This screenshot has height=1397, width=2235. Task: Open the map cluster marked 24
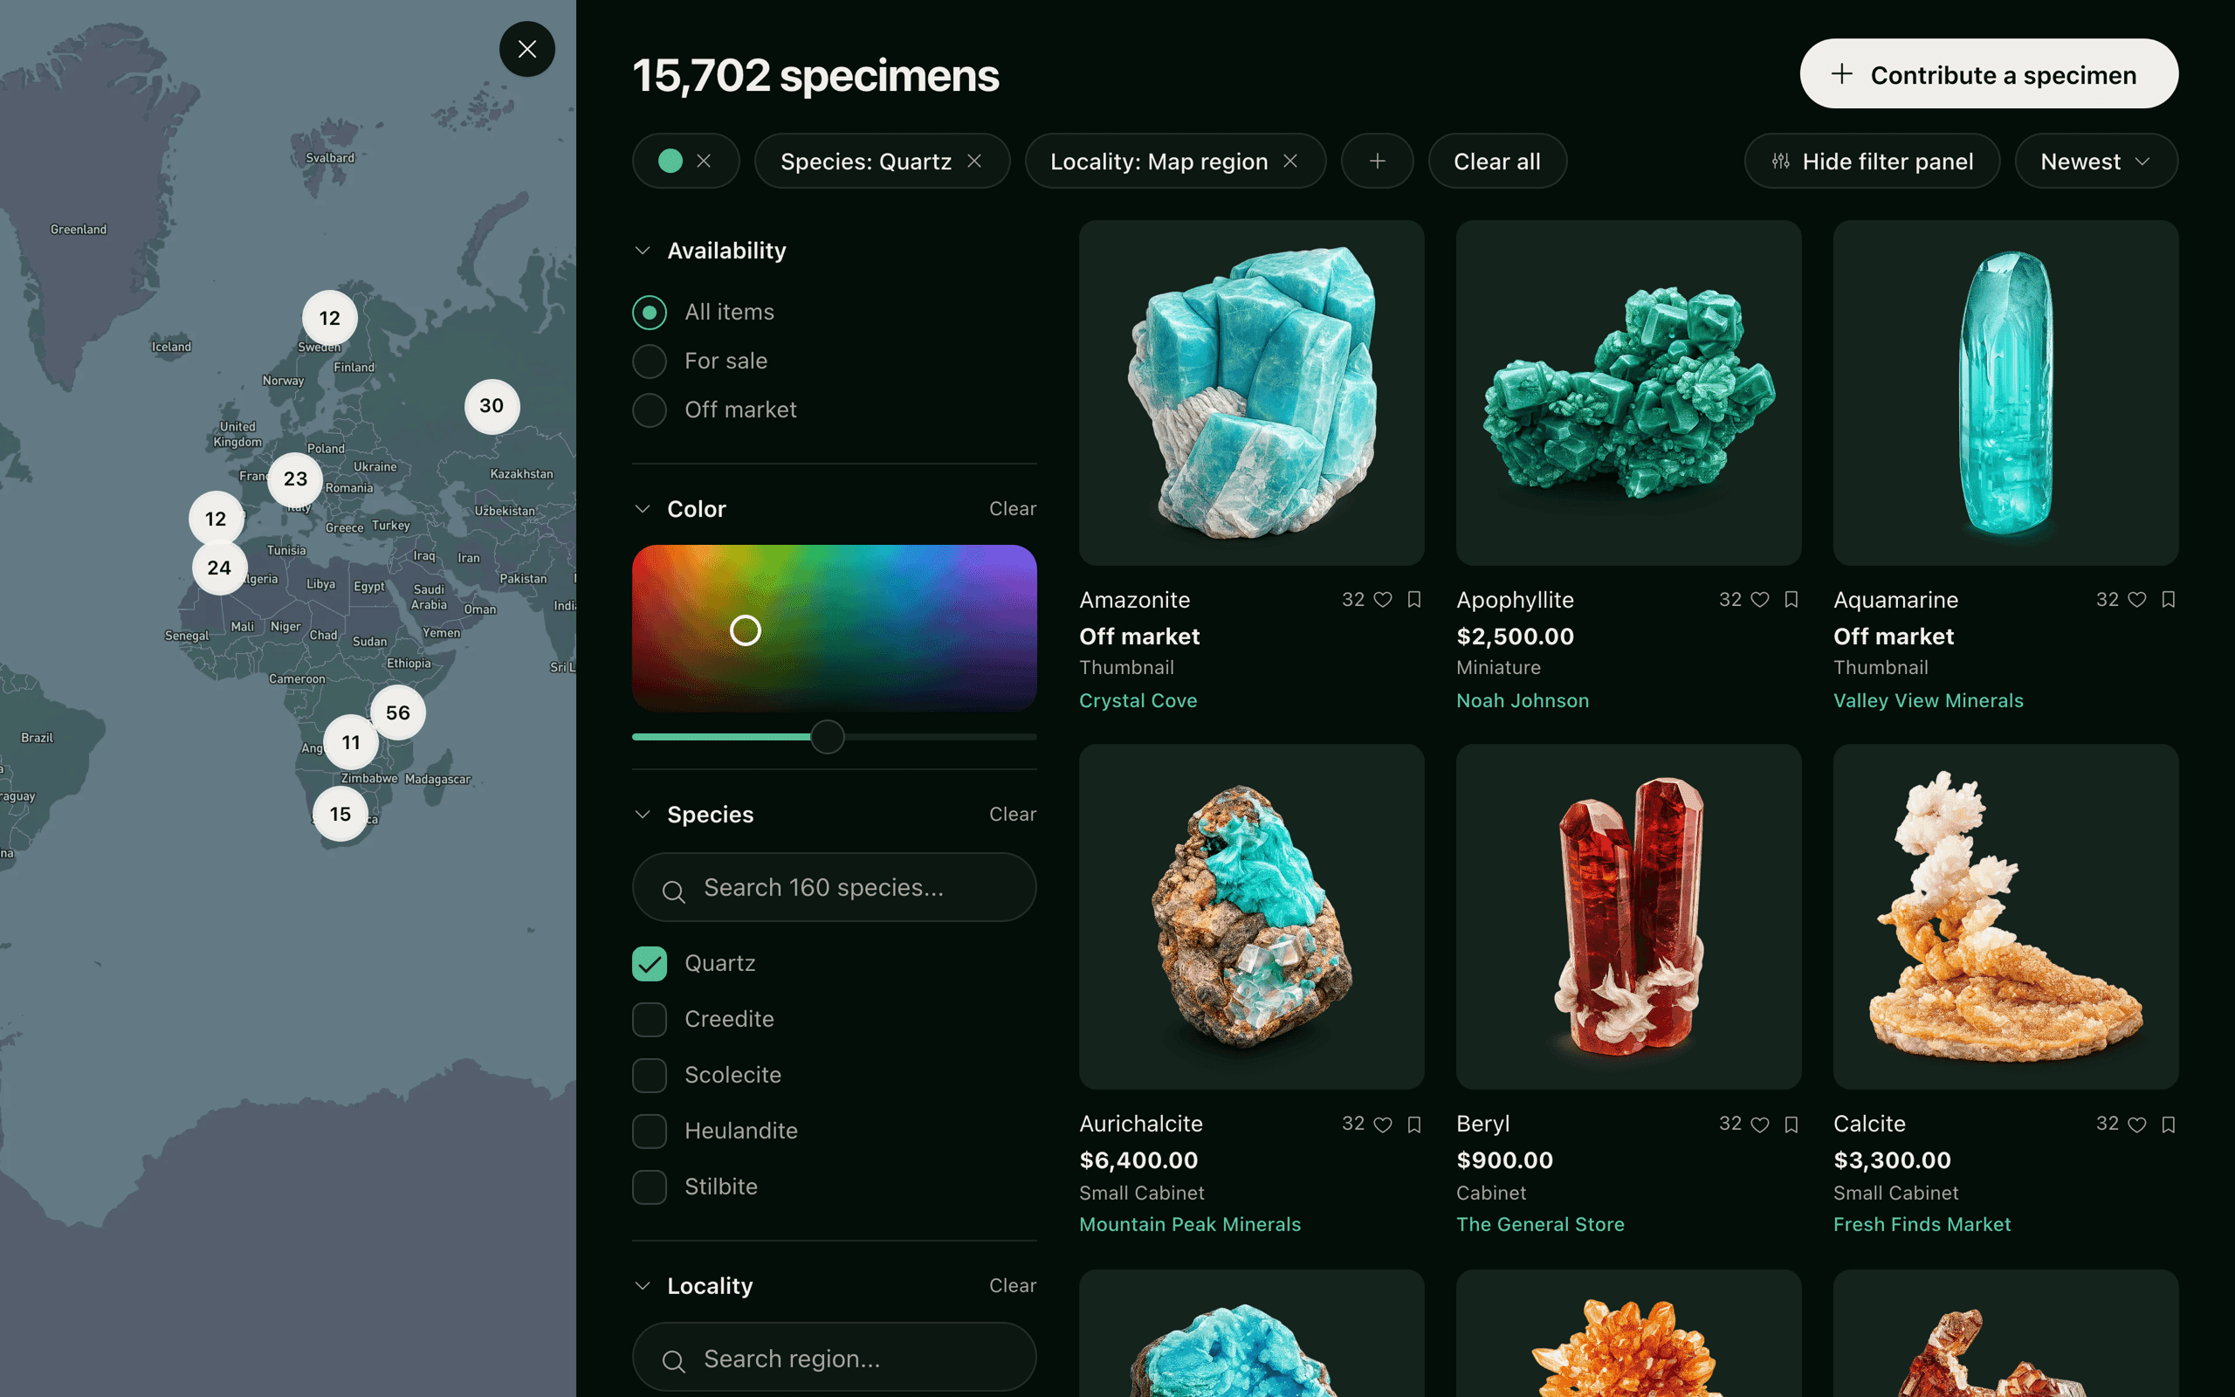click(219, 568)
